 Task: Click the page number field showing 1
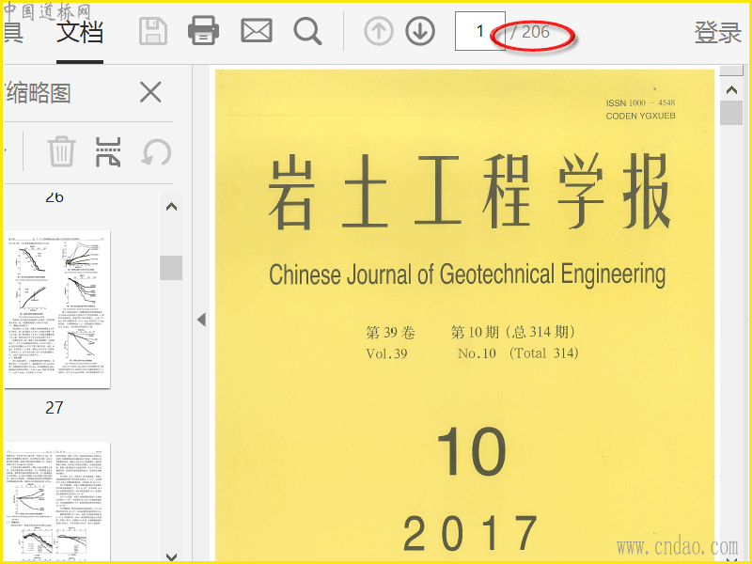(x=479, y=31)
